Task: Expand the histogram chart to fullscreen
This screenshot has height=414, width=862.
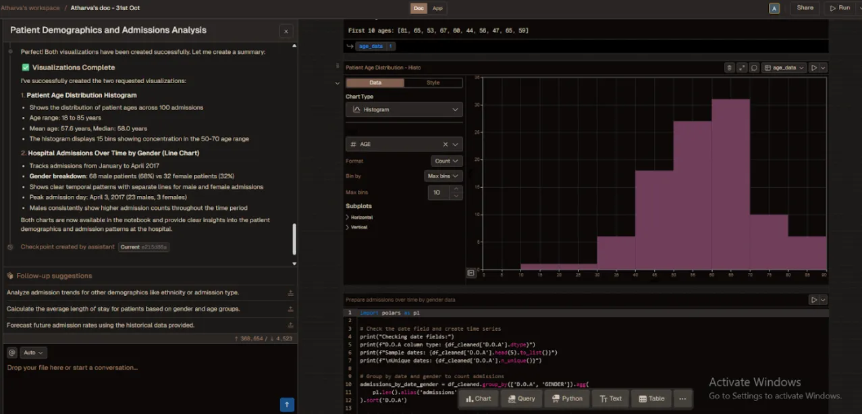Action: 742,68
